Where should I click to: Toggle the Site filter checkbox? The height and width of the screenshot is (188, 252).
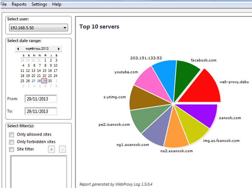12,149
